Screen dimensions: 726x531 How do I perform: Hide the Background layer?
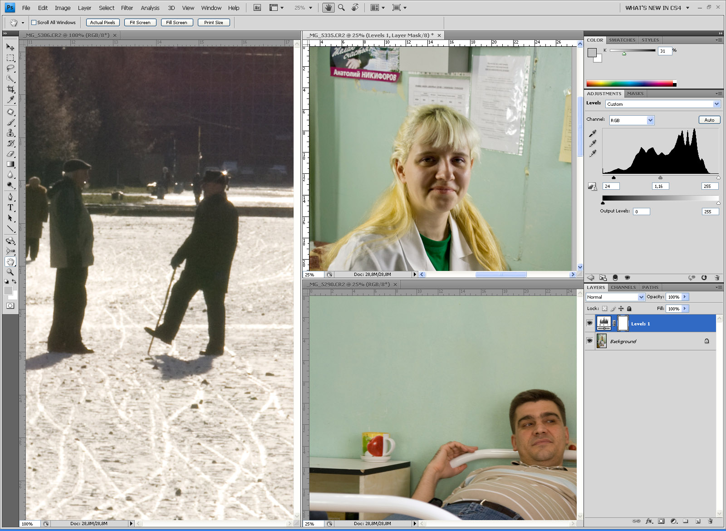[x=589, y=341]
